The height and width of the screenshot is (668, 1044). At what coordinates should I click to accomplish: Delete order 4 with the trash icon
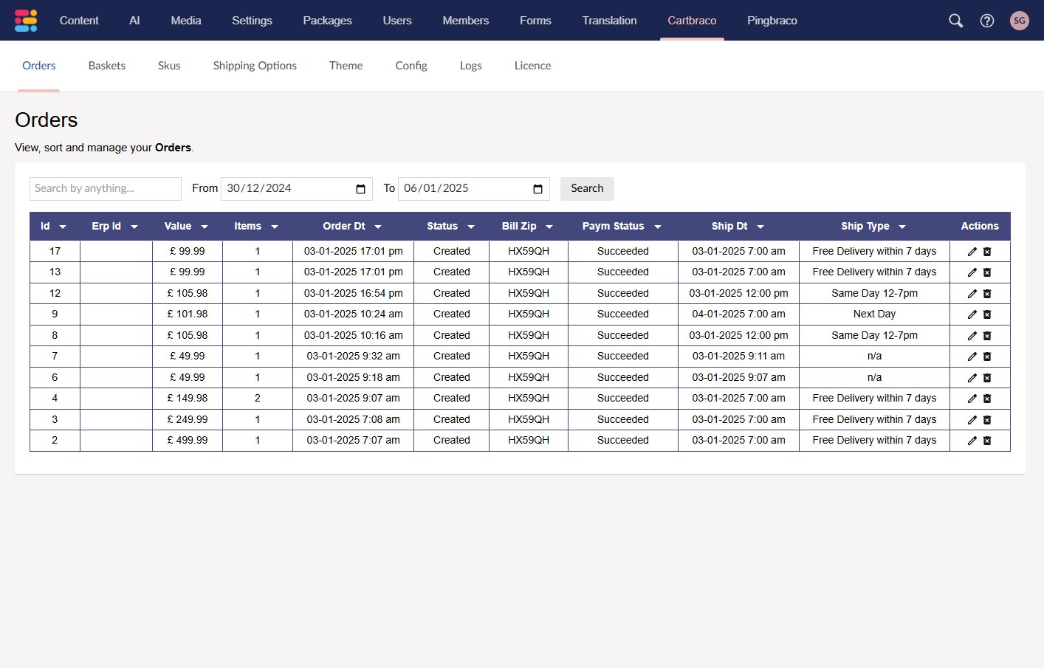[987, 399]
